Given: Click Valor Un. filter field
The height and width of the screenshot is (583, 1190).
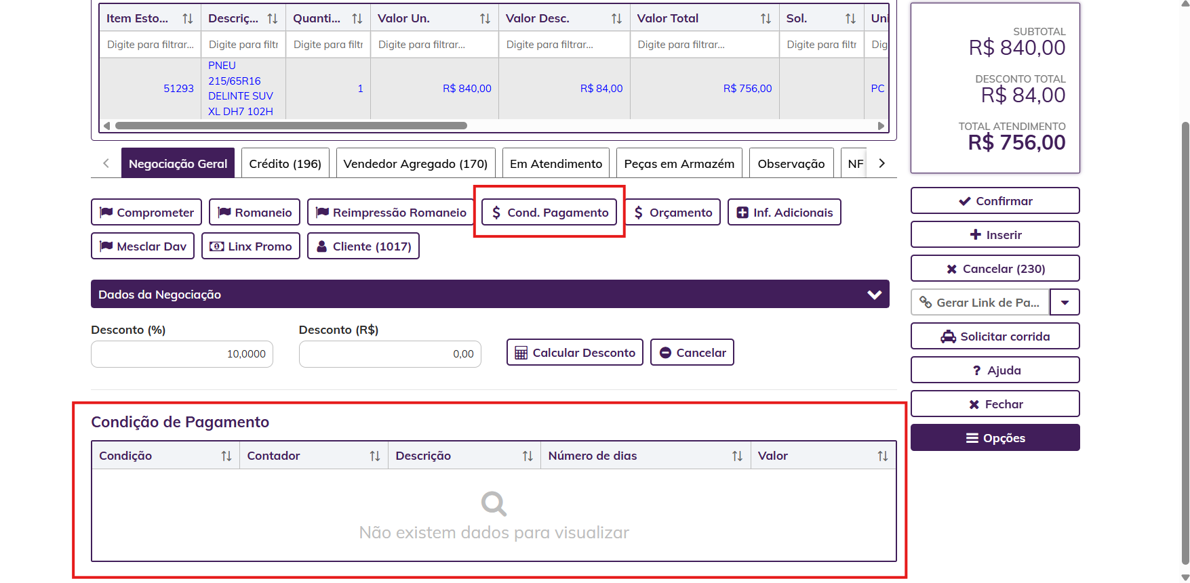Looking at the screenshot, I should (435, 45).
